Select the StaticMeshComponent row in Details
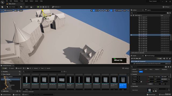This screenshot has width=172, height=96. 151,63
